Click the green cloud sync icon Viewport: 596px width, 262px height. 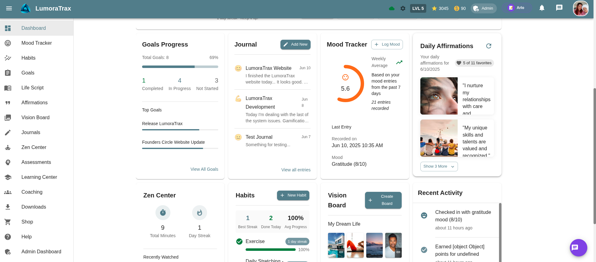pyautogui.click(x=392, y=8)
